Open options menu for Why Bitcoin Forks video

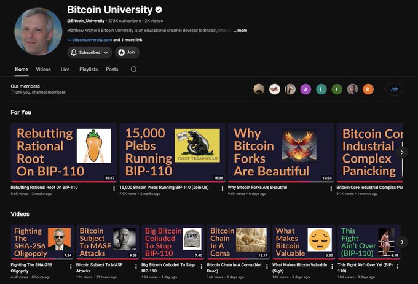pyautogui.click(x=331, y=189)
